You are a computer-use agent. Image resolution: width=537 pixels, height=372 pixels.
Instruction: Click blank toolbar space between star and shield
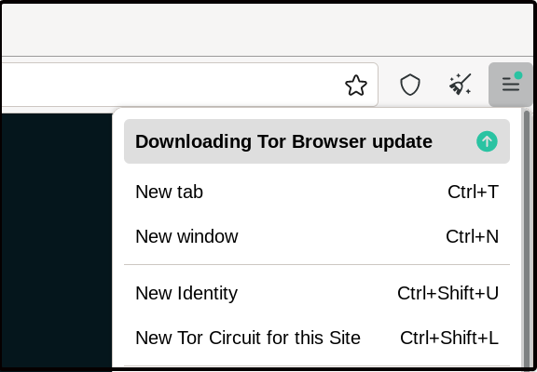click(389, 85)
